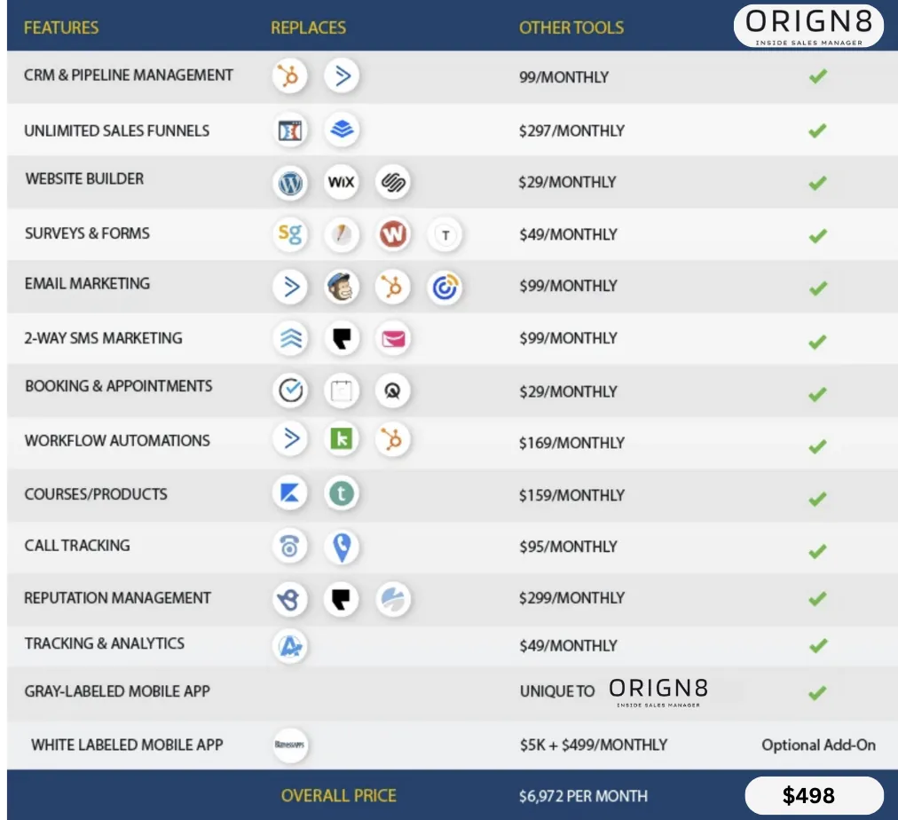This screenshot has height=820, width=898.
Task: Click the green checkmark for Tracking & Analytics
Action: click(x=818, y=645)
